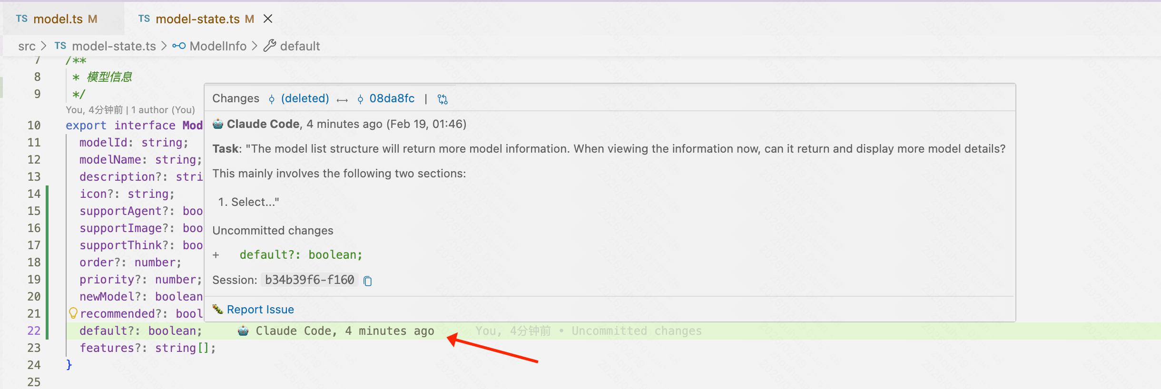Click the Report Issue link
This screenshot has width=1161, height=389.
tap(260, 310)
